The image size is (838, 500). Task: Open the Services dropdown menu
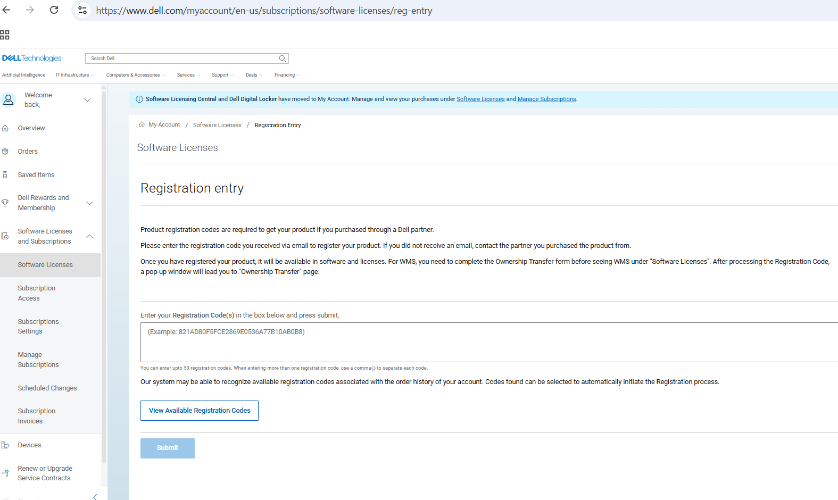(188, 75)
